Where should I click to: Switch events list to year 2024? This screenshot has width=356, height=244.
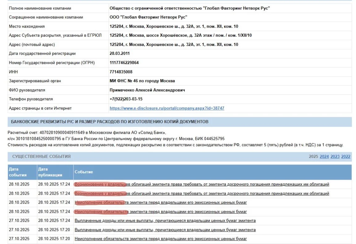pos(324,156)
